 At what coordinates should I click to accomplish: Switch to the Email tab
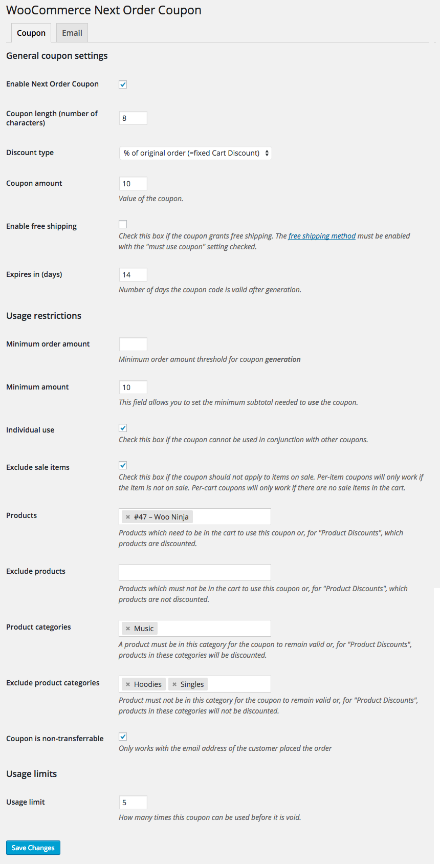point(72,33)
